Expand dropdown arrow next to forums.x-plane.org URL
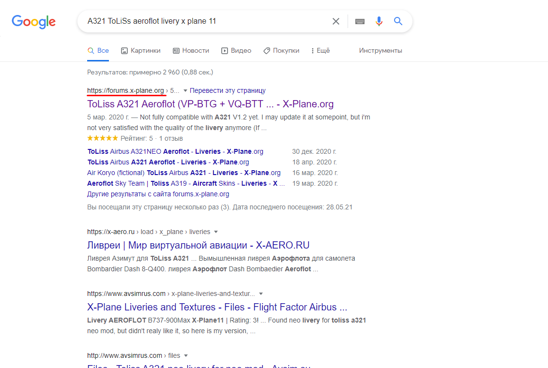The image size is (548, 368). tap(185, 91)
